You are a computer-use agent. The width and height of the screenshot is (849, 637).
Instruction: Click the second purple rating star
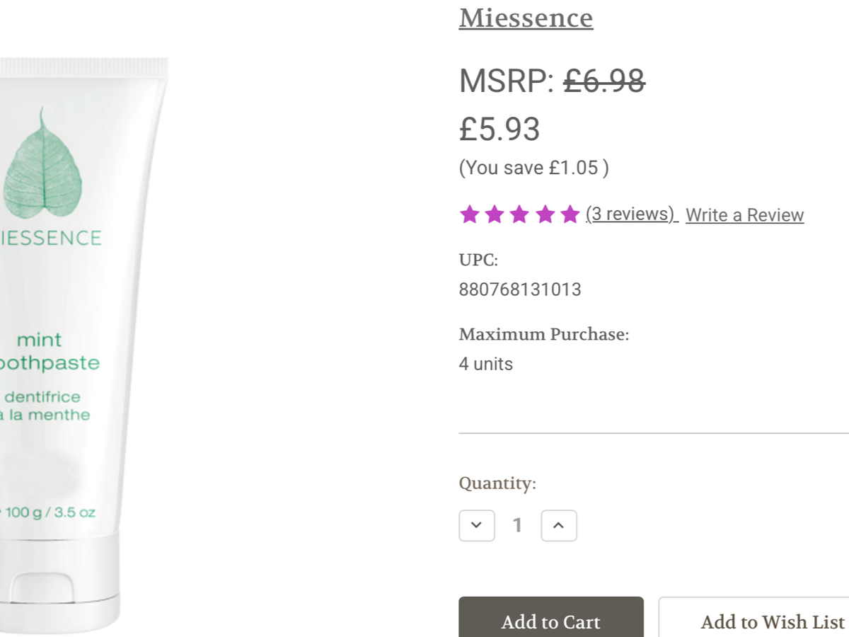click(x=495, y=214)
